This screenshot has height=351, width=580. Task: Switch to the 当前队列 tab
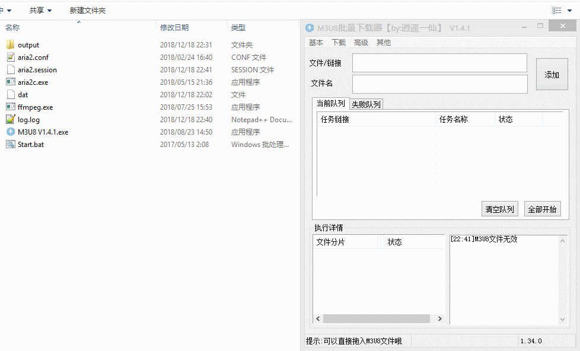331,104
